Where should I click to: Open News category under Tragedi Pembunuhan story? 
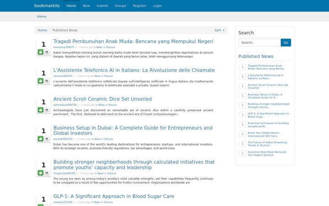[100, 47]
